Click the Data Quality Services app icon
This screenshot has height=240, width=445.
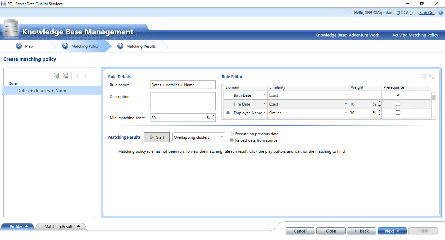[x=4, y=4]
